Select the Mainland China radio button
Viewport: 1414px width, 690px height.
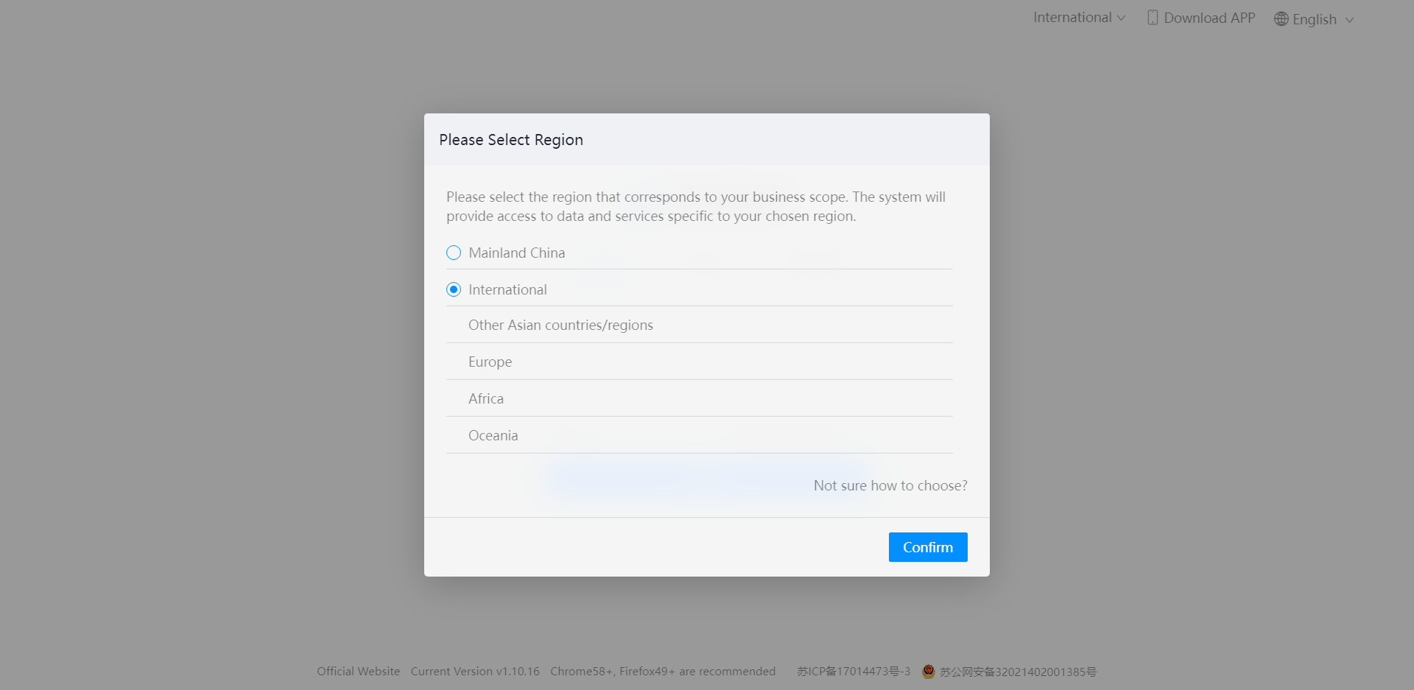click(453, 252)
